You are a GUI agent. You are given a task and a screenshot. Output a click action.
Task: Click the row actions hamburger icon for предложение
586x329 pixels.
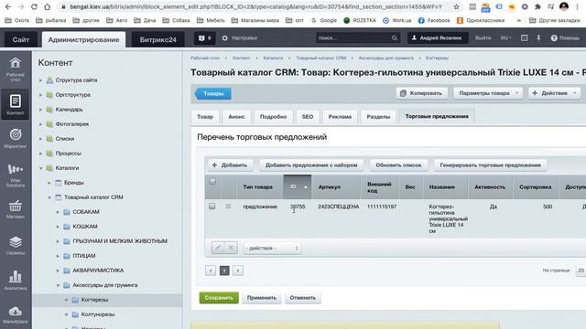[228, 207]
